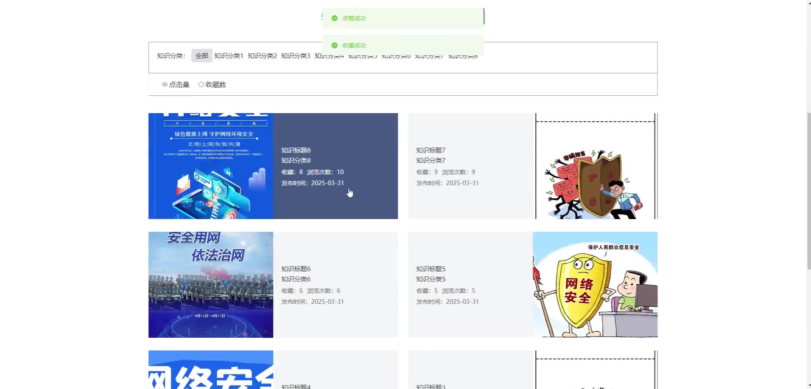
Task: Open the 知识标题8 article
Action: pyautogui.click(x=296, y=150)
